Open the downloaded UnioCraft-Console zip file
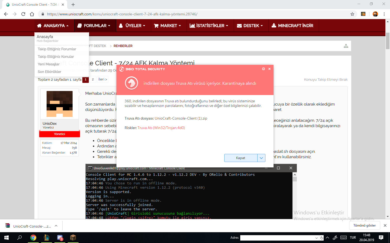Image resolution: width=390 pixels, height=243 pixels. (x=28, y=226)
